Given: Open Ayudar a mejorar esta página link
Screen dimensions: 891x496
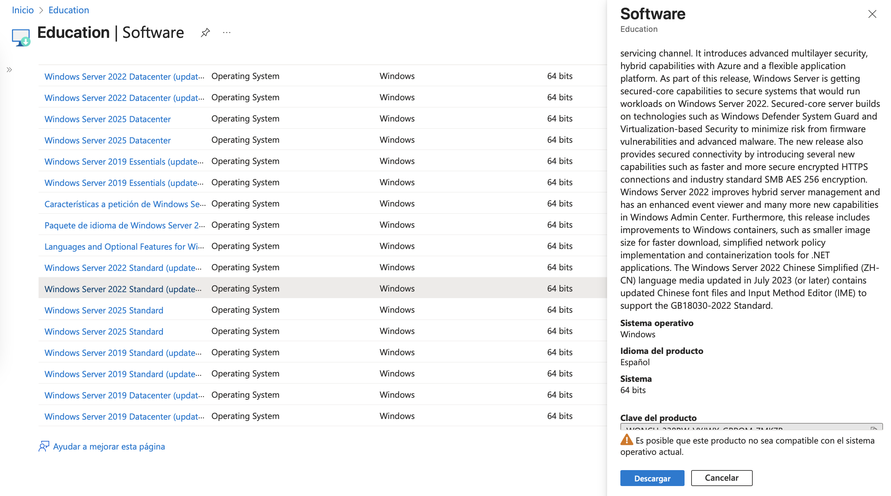Looking at the screenshot, I should pos(109,446).
